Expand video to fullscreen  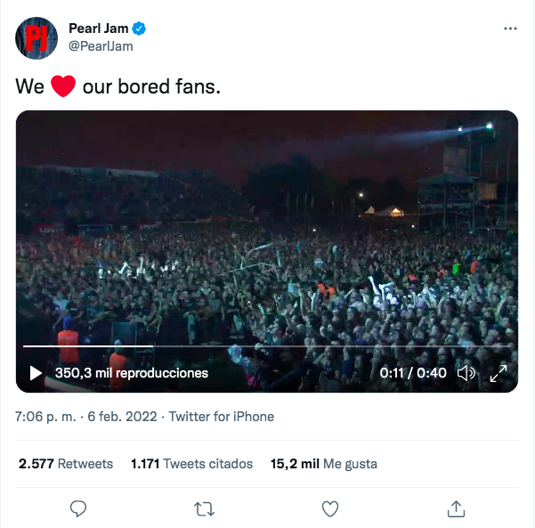coord(499,373)
